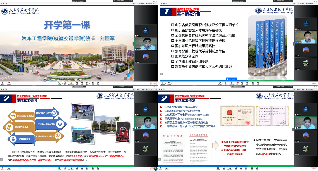
Task: Click the blue raised-hand notification banner
Action: [x=233, y=79]
